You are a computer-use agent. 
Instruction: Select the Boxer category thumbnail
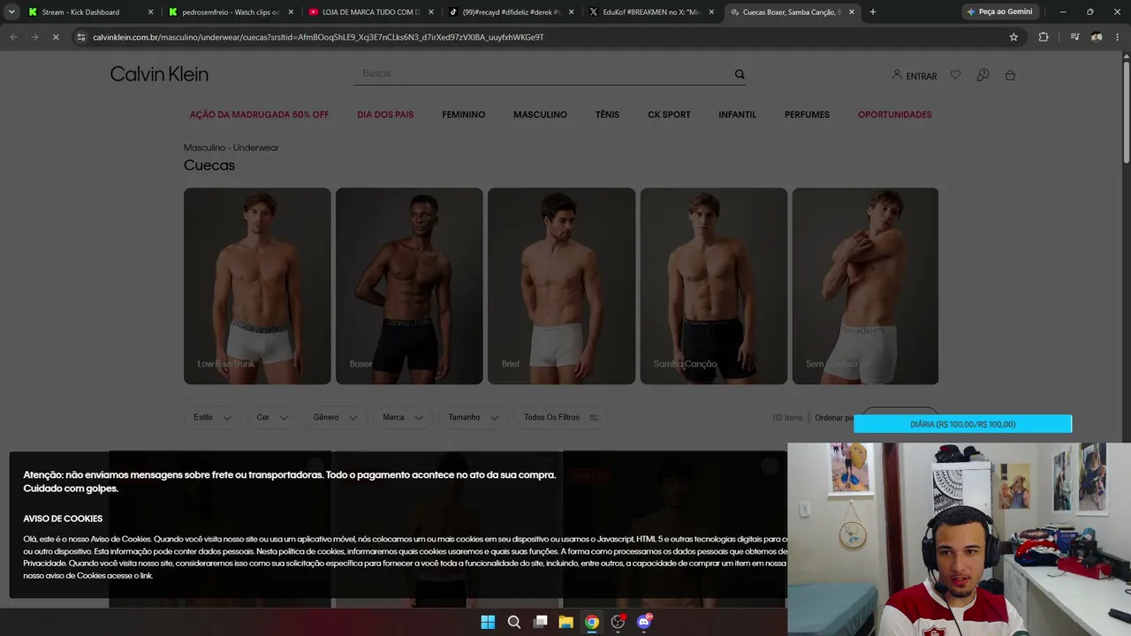(x=409, y=286)
